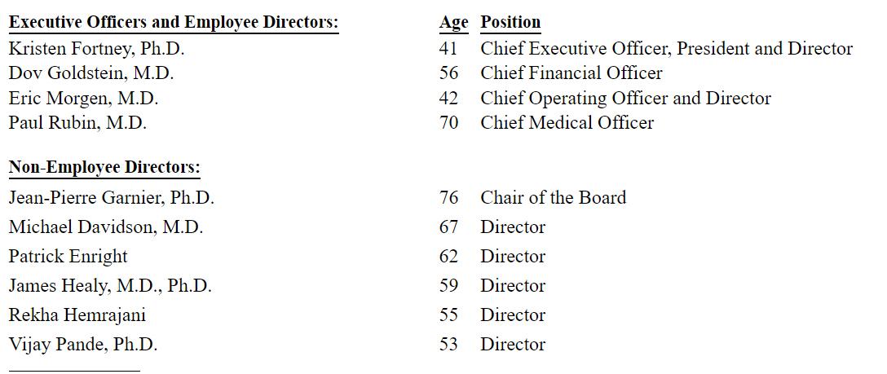
Task: Click the age 76 for Jean-Pierre Garnier
Action: point(448,198)
